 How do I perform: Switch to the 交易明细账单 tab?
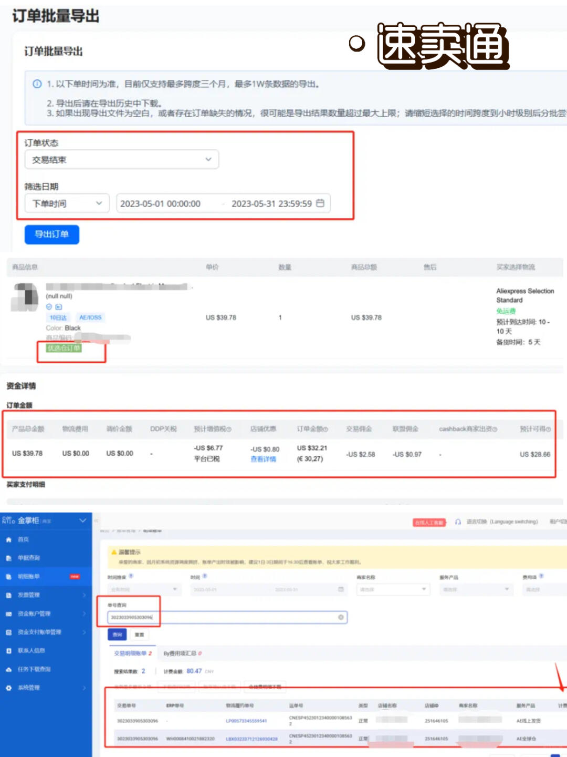(x=133, y=653)
